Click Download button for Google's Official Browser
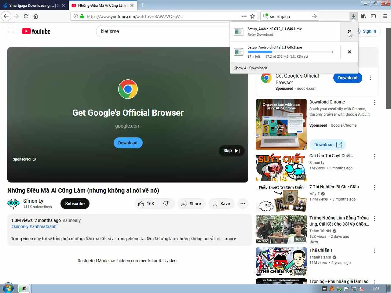Screen dimensions: 391x293 pyautogui.click(x=348, y=78)
